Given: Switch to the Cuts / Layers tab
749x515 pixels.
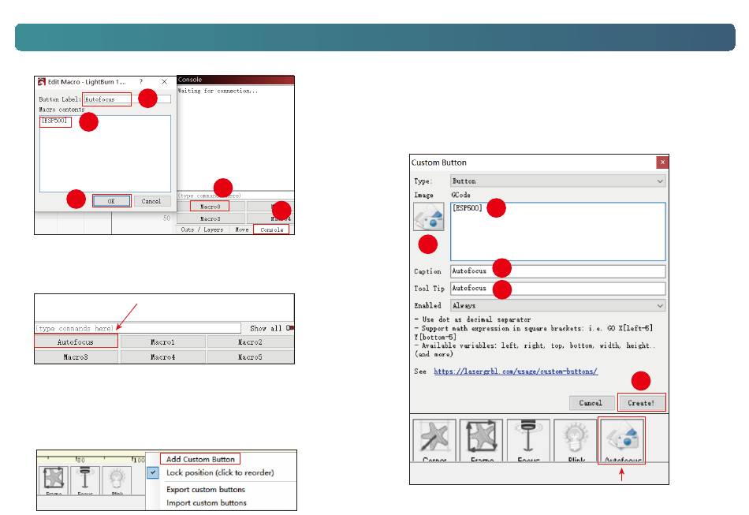Looking at the screenshot, I should click(202, 230).
